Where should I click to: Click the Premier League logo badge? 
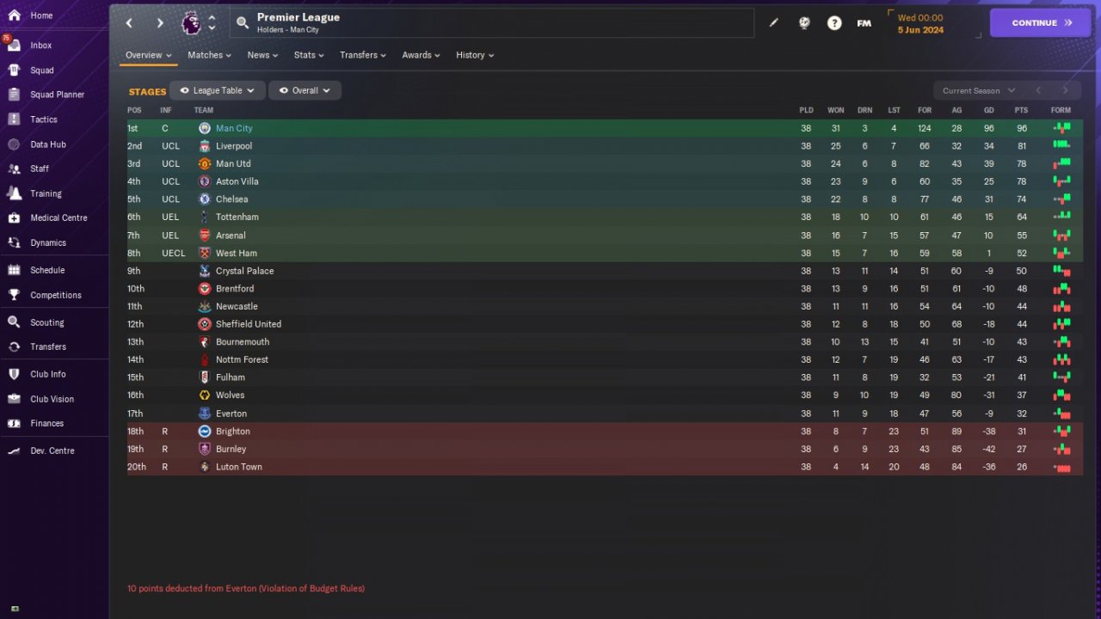tap(191, 23)
